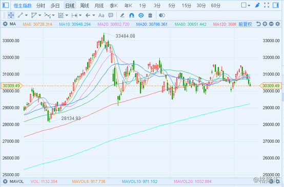The width and height of the screenshot is (284, 187).
Task: Switch to the 周线 weekly tab
Action: click(85, 6)
